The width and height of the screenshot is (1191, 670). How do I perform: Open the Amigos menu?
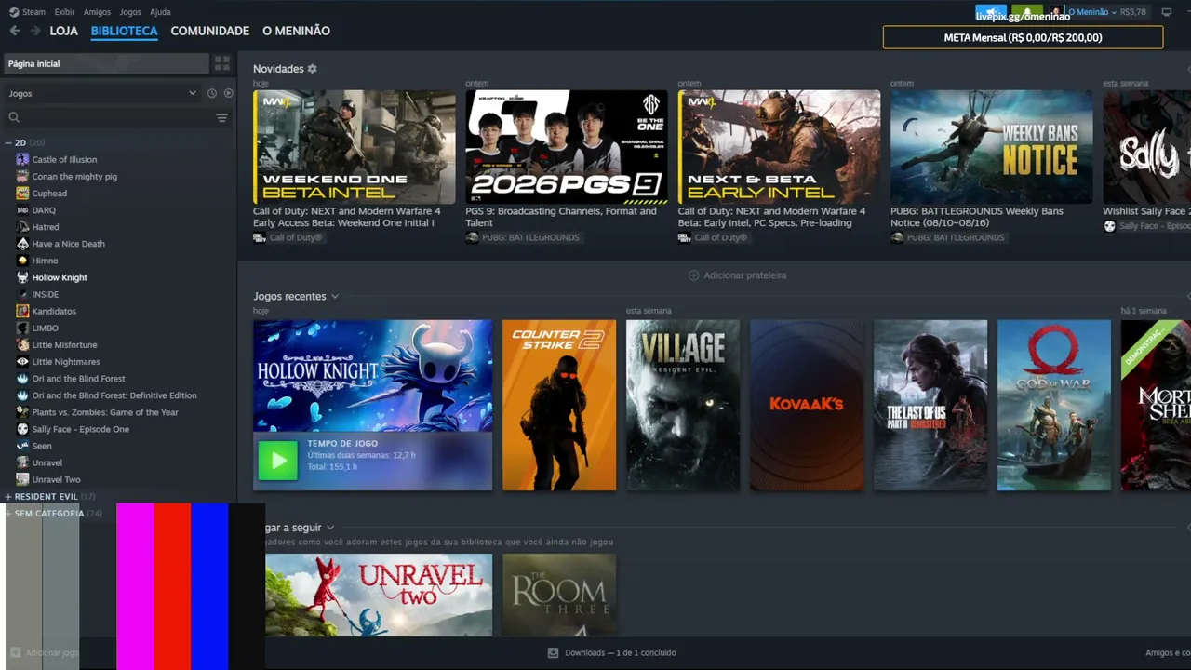click(97, 12)
